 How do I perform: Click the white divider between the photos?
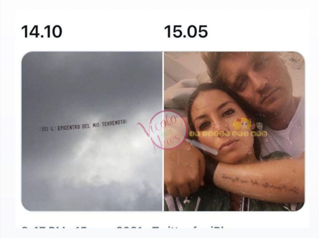point(163,131)
